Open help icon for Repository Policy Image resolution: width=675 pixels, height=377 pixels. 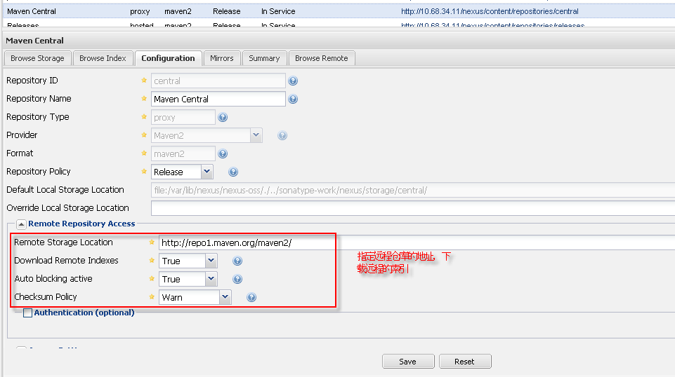233,172
